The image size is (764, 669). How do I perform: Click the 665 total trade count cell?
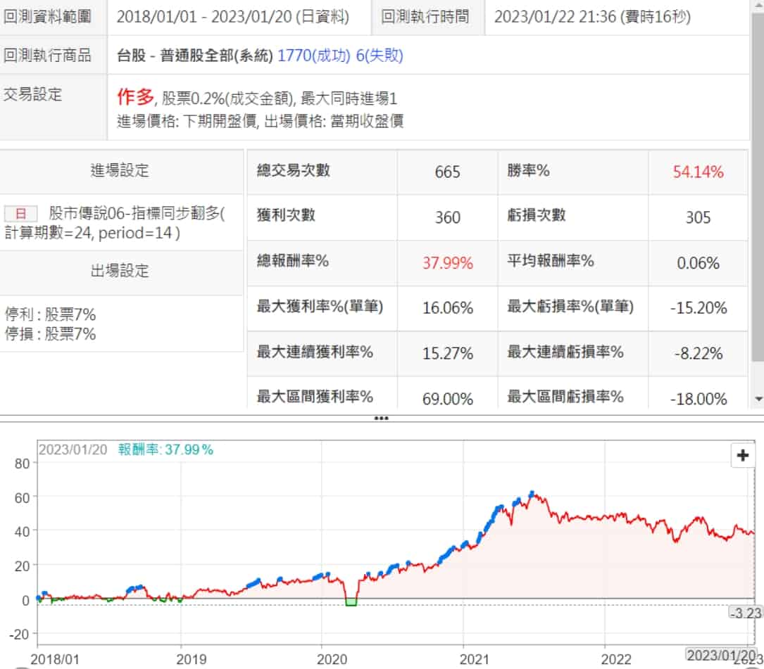click(x=447, y=172)
